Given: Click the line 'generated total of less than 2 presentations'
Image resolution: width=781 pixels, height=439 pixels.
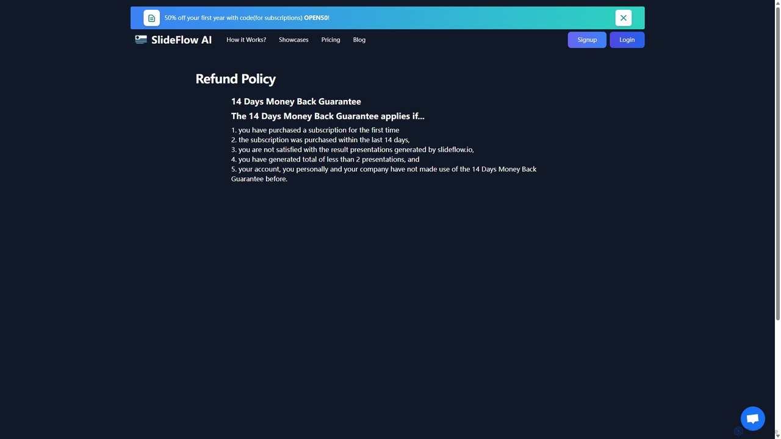Looking at the screenshot, I should [325, 159].
